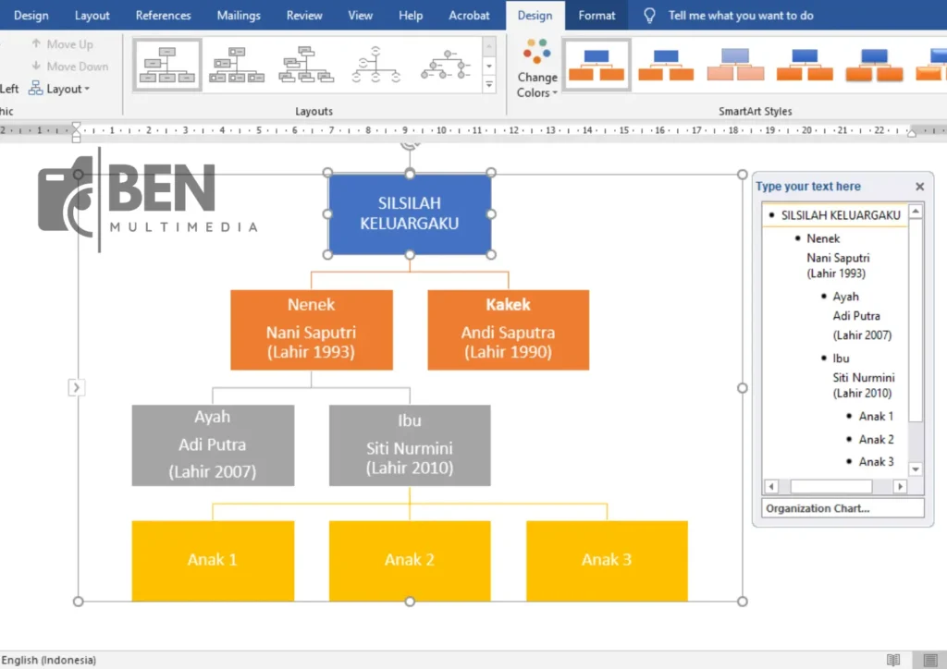947x669 pixels.
Task: Click the lightbulb Tell me icon
Action: [649, 16]
